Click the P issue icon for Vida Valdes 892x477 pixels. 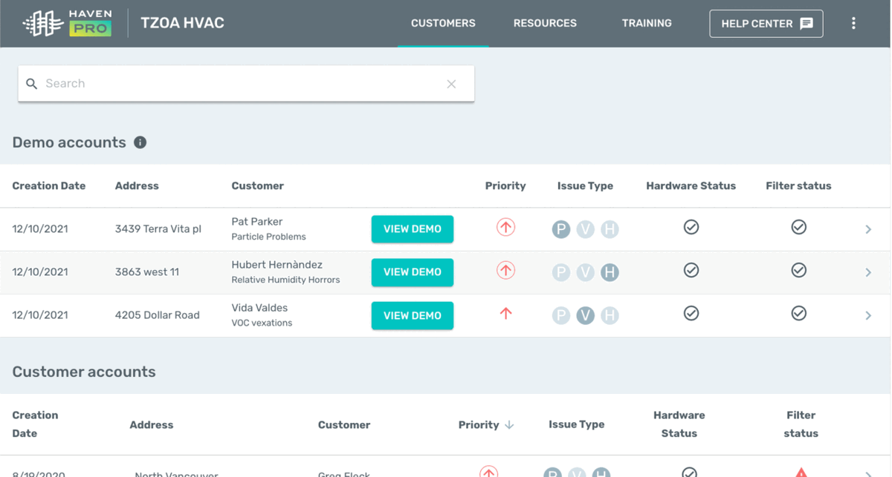[561, 315]
